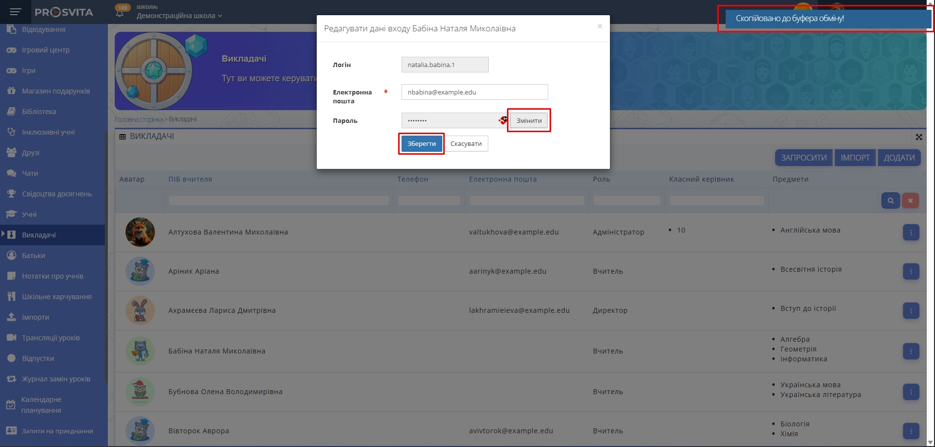Click the ДОДАТИ button
The width and height of the screenshot is (935, 447).
pos(899,158)
